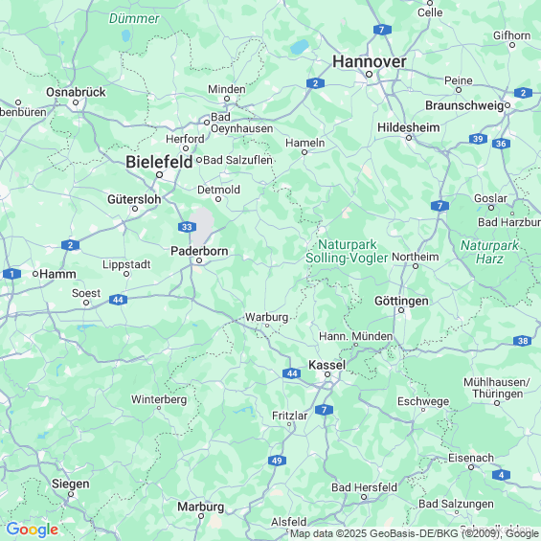This screenshot has width=541, height=541.
Task: Select the Kassel city label
Action: pos(327,365)
